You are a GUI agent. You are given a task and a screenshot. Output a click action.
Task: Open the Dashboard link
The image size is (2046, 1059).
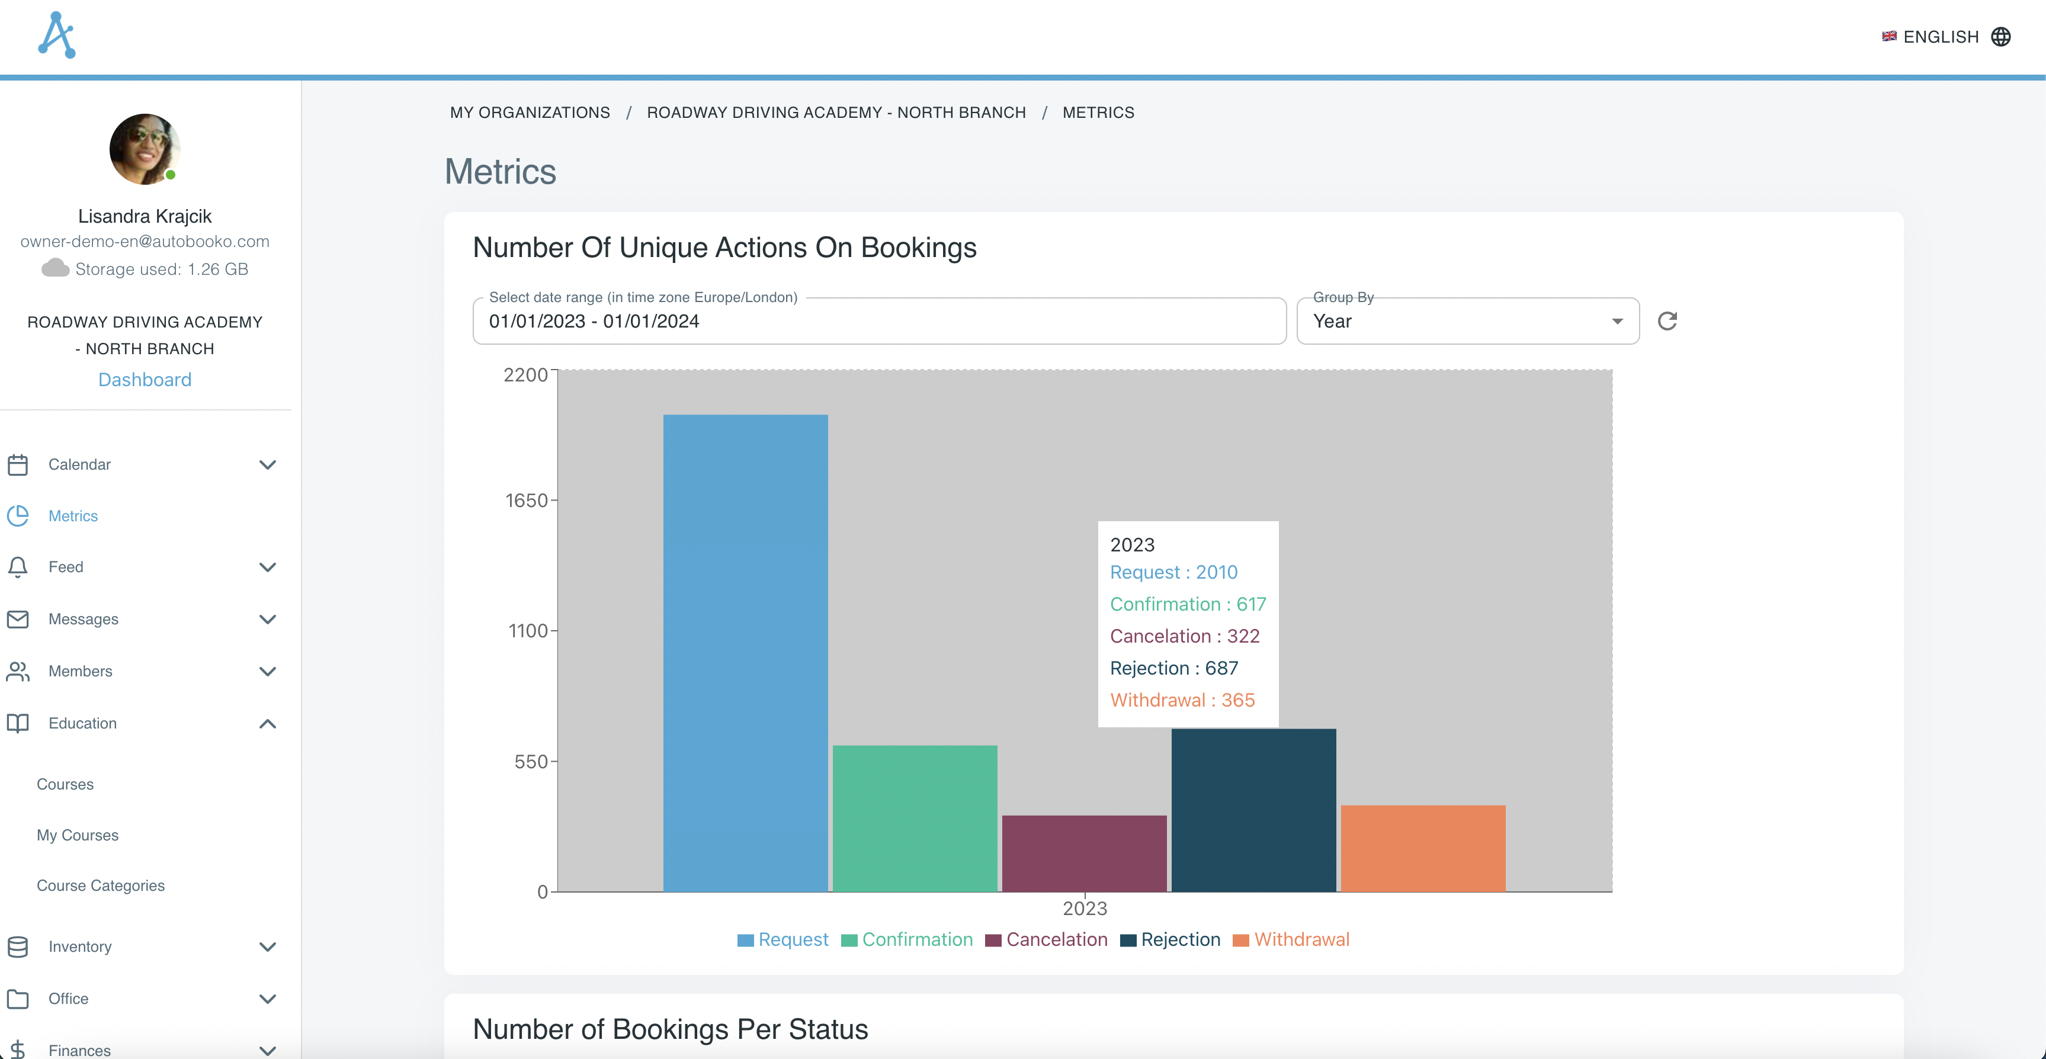tap(145, 379)
